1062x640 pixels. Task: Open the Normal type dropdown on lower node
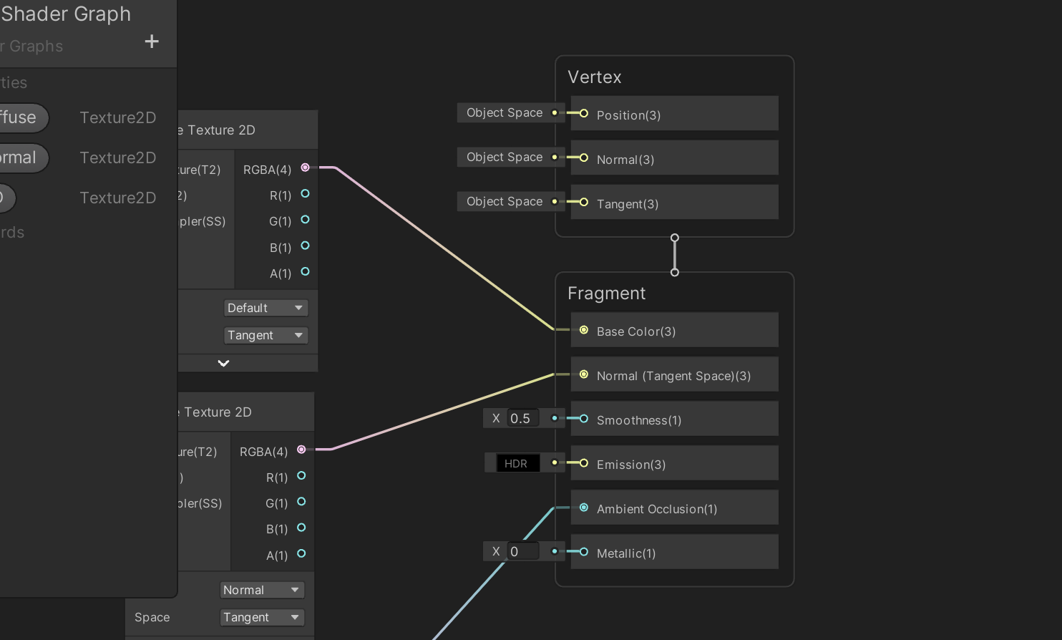click(x=261, y=590)
